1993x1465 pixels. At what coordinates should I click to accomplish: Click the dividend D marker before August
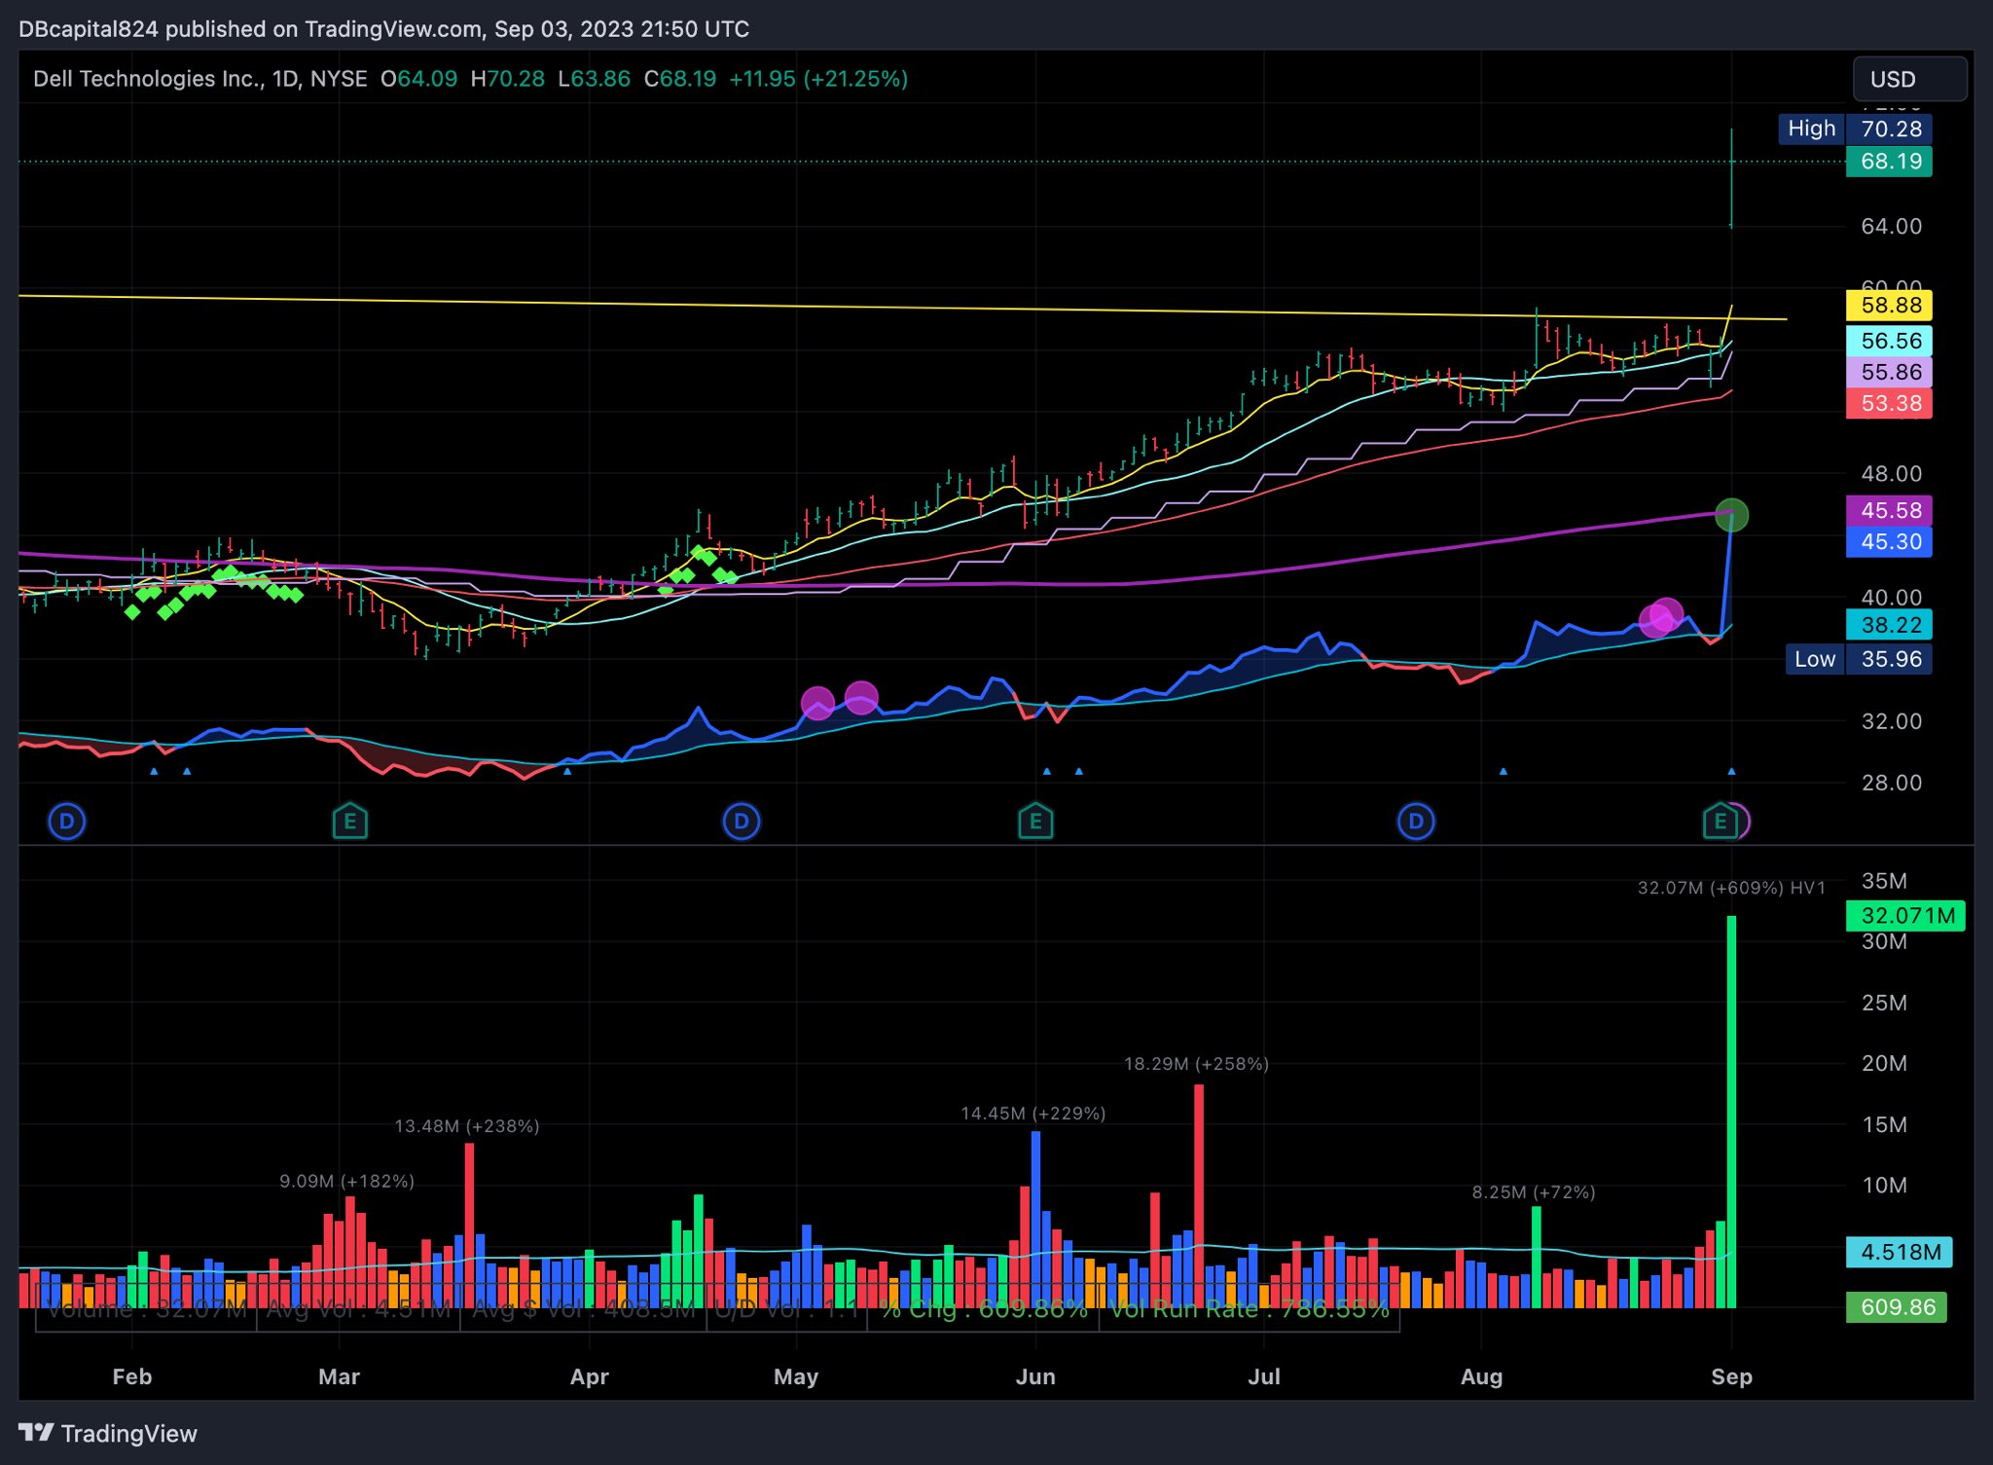1416,822
